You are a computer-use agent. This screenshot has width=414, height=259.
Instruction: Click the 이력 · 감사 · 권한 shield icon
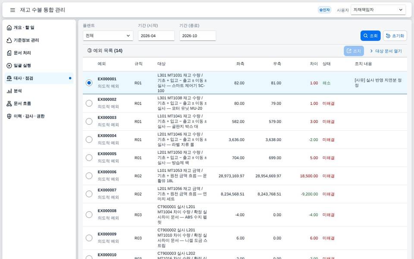tap(9, 116)
